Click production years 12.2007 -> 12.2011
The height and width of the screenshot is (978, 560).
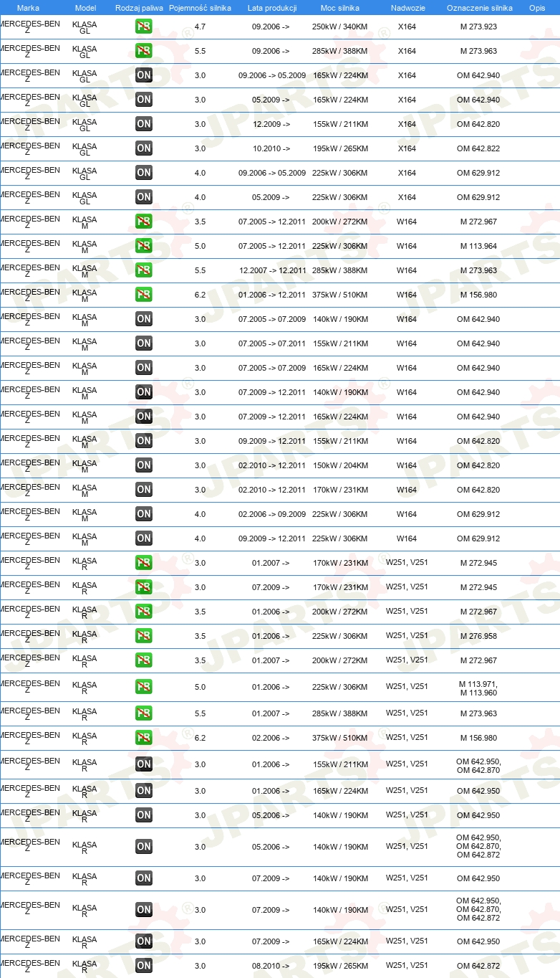tap(273, 270)
